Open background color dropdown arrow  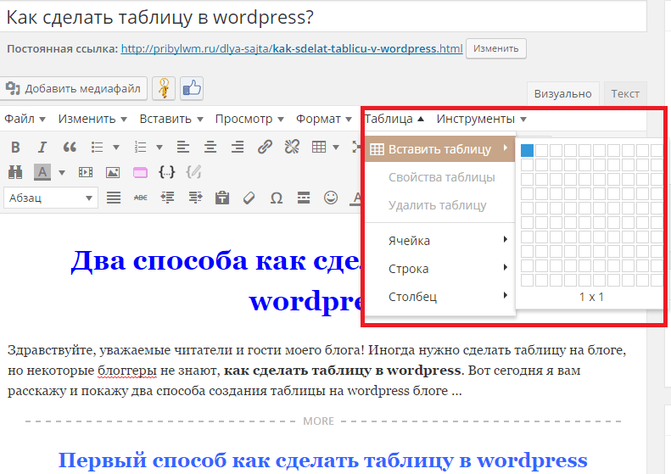(x=62, y=173)
